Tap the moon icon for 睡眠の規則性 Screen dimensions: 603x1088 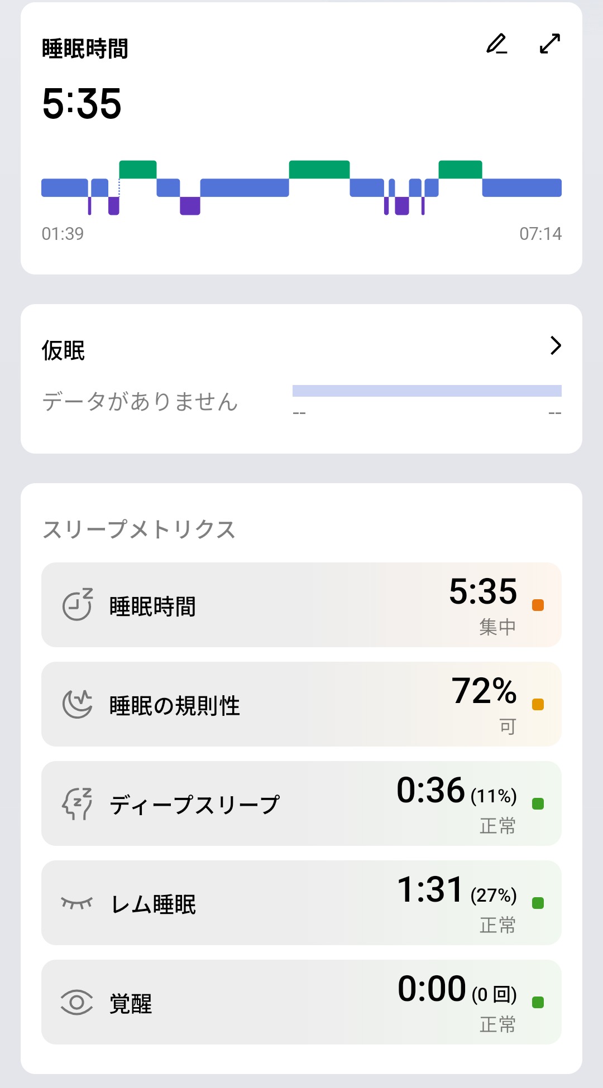pos(77,704)
